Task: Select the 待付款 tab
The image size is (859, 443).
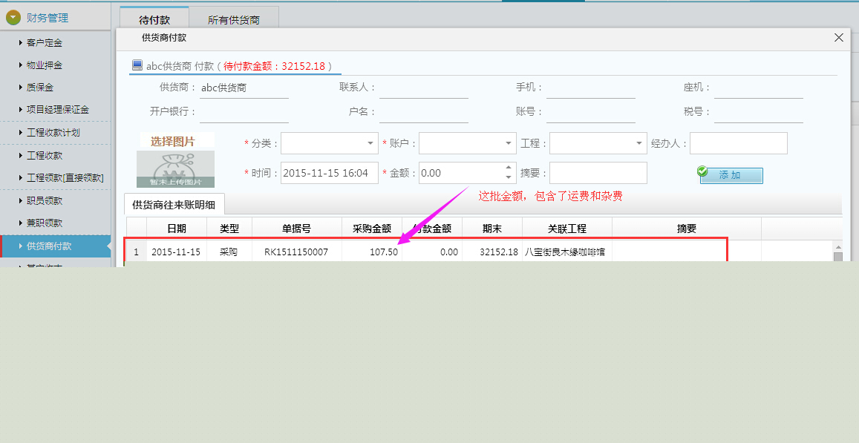Action: (x=154, y=20)
